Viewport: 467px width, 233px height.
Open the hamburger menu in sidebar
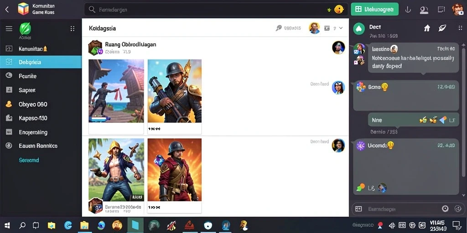tap(9, 29)
